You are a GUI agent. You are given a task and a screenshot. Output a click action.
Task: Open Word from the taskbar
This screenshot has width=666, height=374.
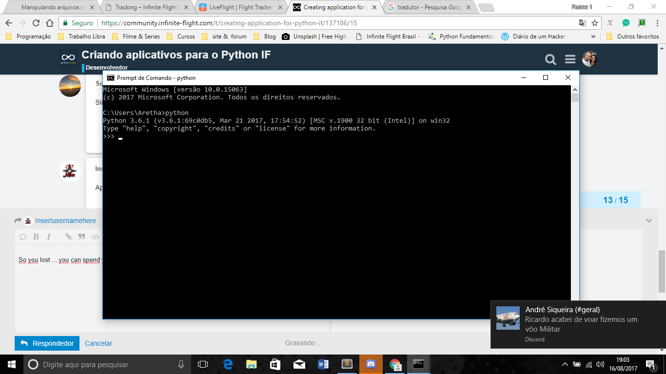[323, 364]
